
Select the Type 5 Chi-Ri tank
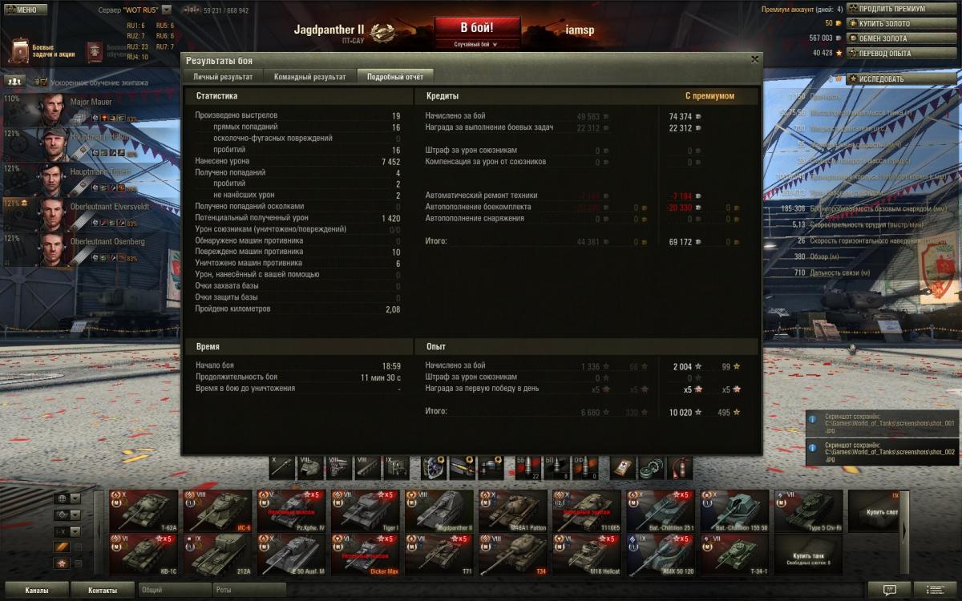click(807, 511)
